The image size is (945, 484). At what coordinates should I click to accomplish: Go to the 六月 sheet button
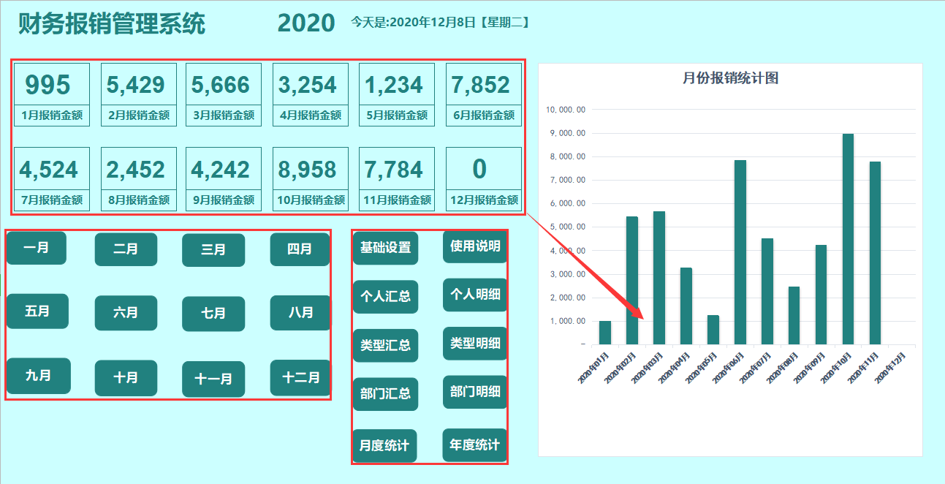(x=126, y=313)
